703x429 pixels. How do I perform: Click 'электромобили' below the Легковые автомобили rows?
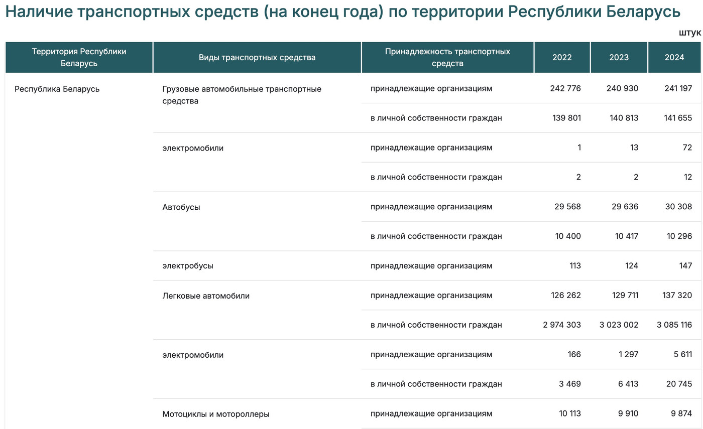pos(193,355)
